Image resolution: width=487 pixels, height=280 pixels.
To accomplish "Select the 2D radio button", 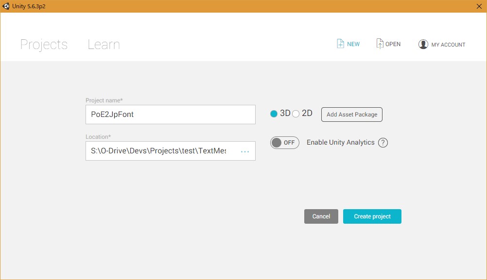I will 296,114.
